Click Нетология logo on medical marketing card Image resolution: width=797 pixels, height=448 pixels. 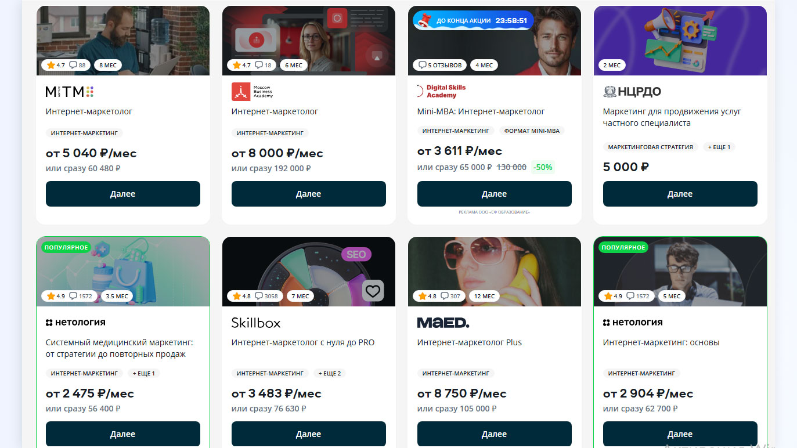[75, 322]
